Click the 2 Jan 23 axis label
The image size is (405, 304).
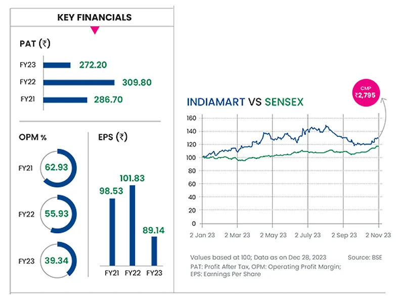(202, 235)
